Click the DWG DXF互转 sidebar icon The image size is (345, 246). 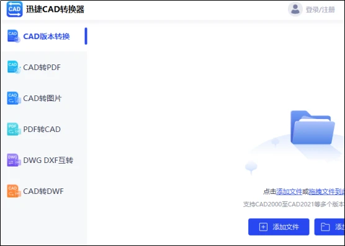[14, 160]
